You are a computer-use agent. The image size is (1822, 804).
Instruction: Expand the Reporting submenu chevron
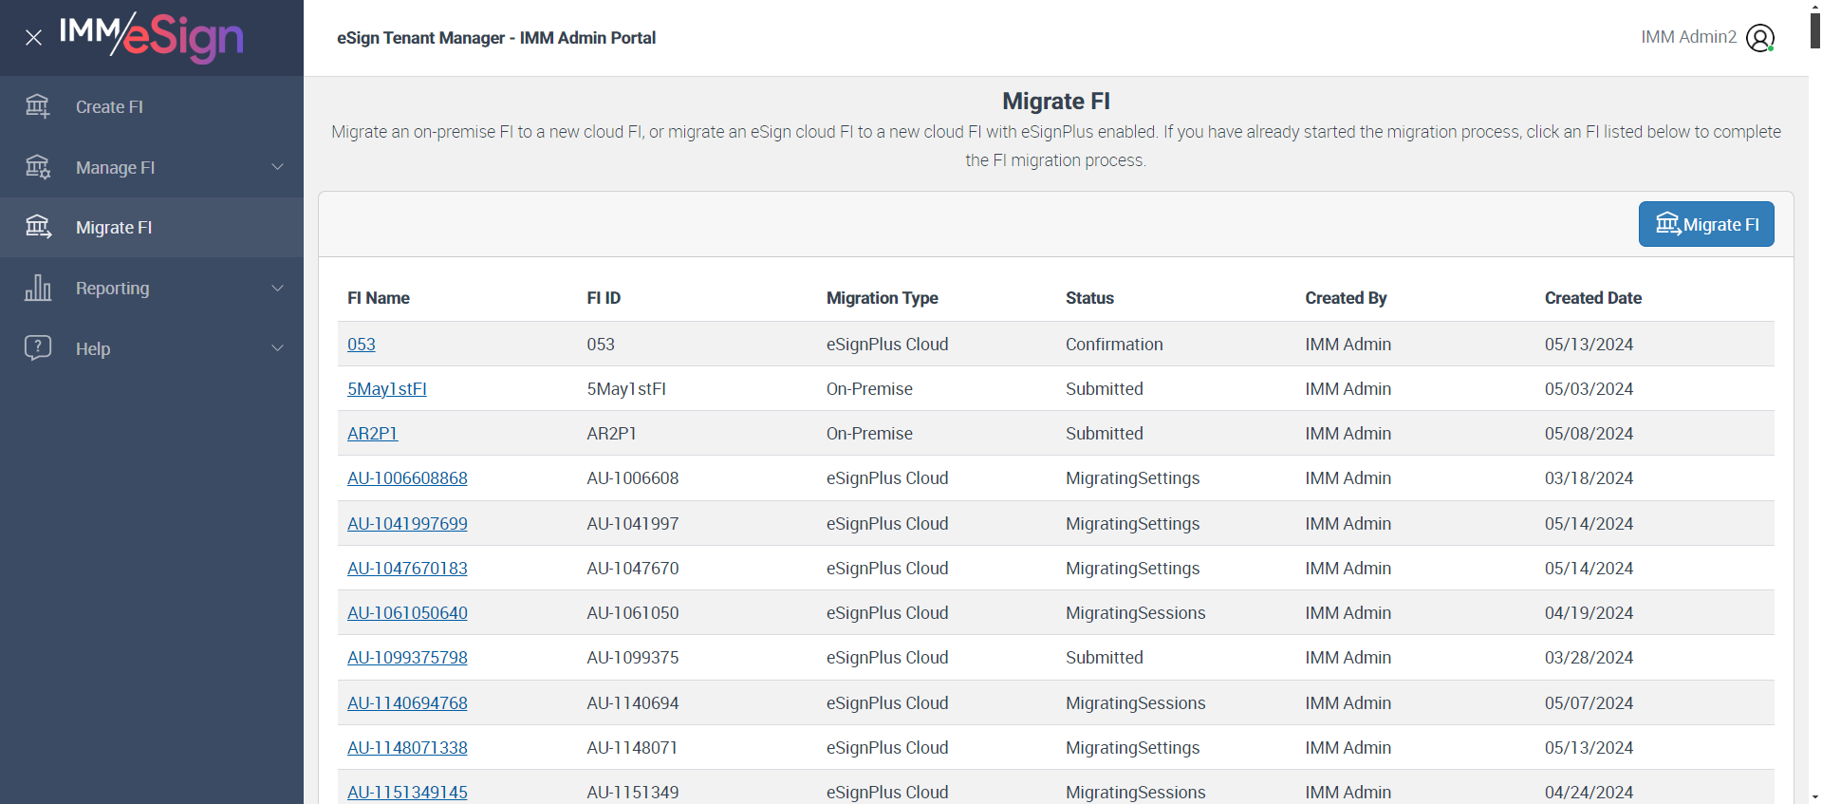pos(278,288)
